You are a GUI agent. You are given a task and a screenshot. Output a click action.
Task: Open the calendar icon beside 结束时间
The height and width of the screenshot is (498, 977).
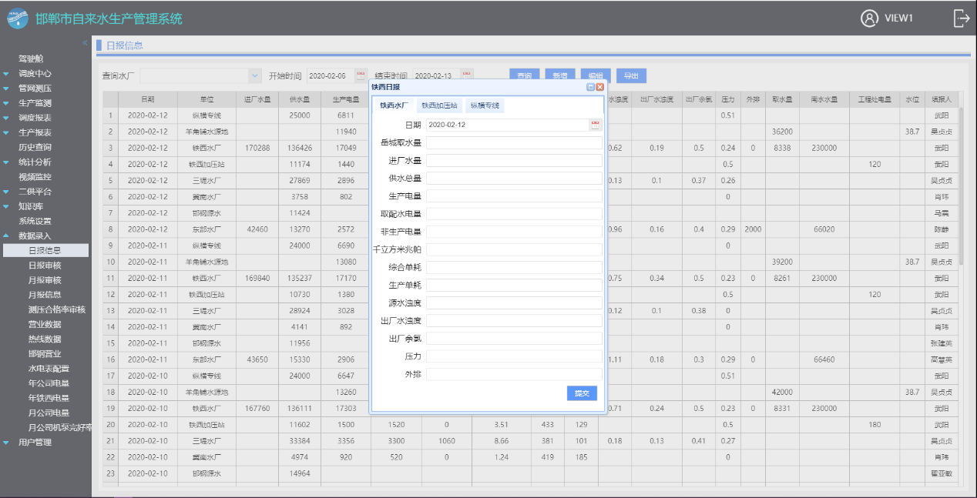pos(466,75)
